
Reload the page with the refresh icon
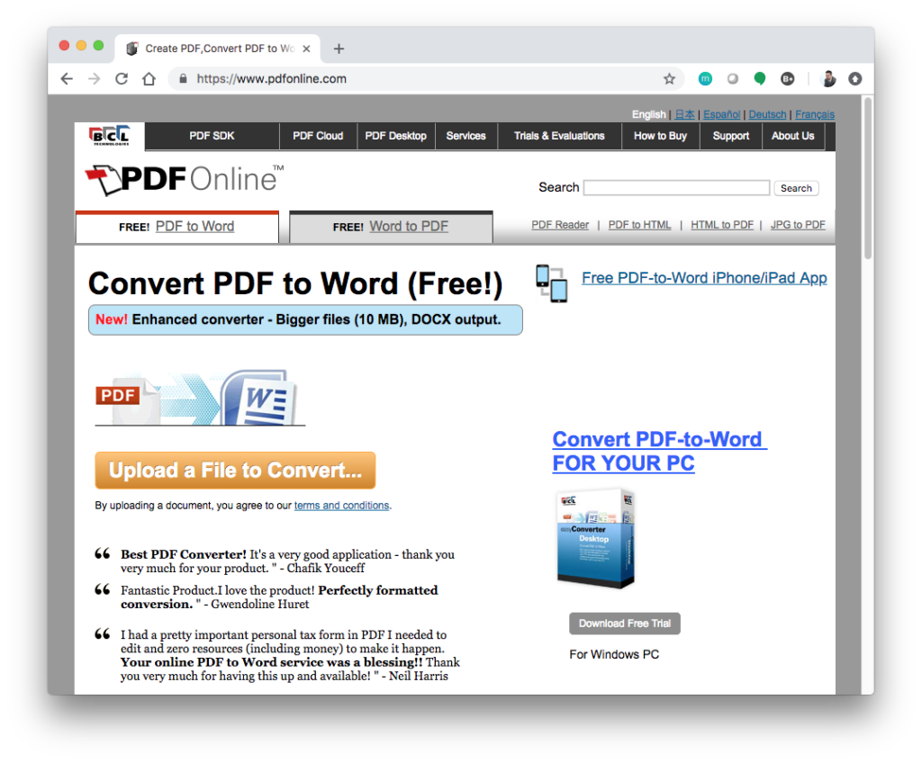(x=122, y=79)
